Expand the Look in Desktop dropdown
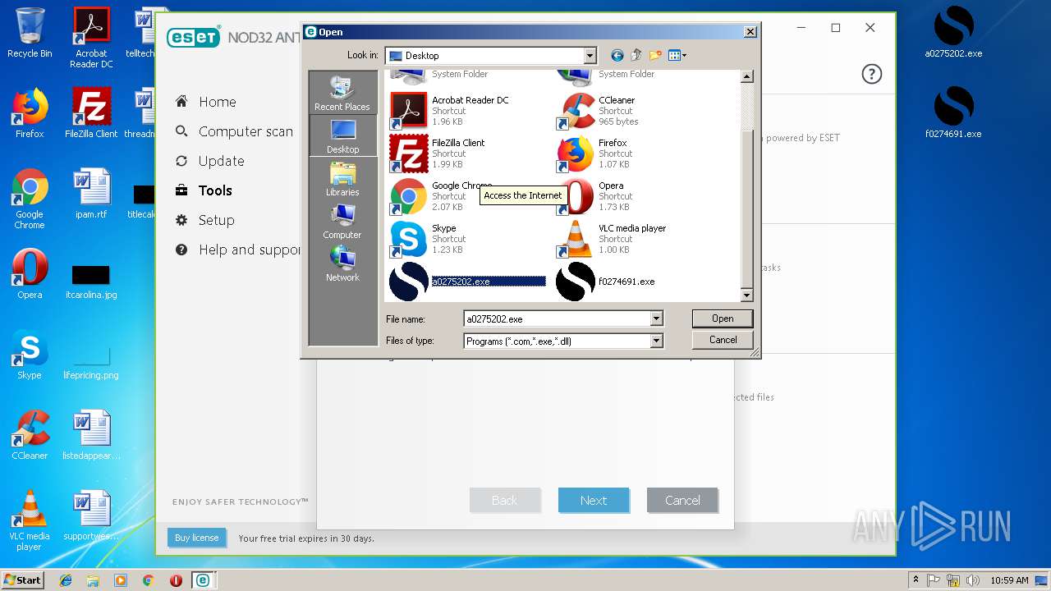Image resolution: width=1051 pixels, height=591 pixels. coord(590,56)
